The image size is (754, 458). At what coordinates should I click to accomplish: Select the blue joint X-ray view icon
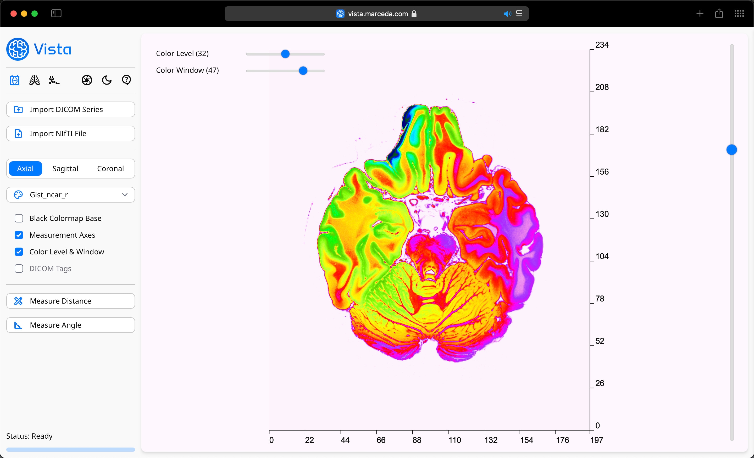15,80
